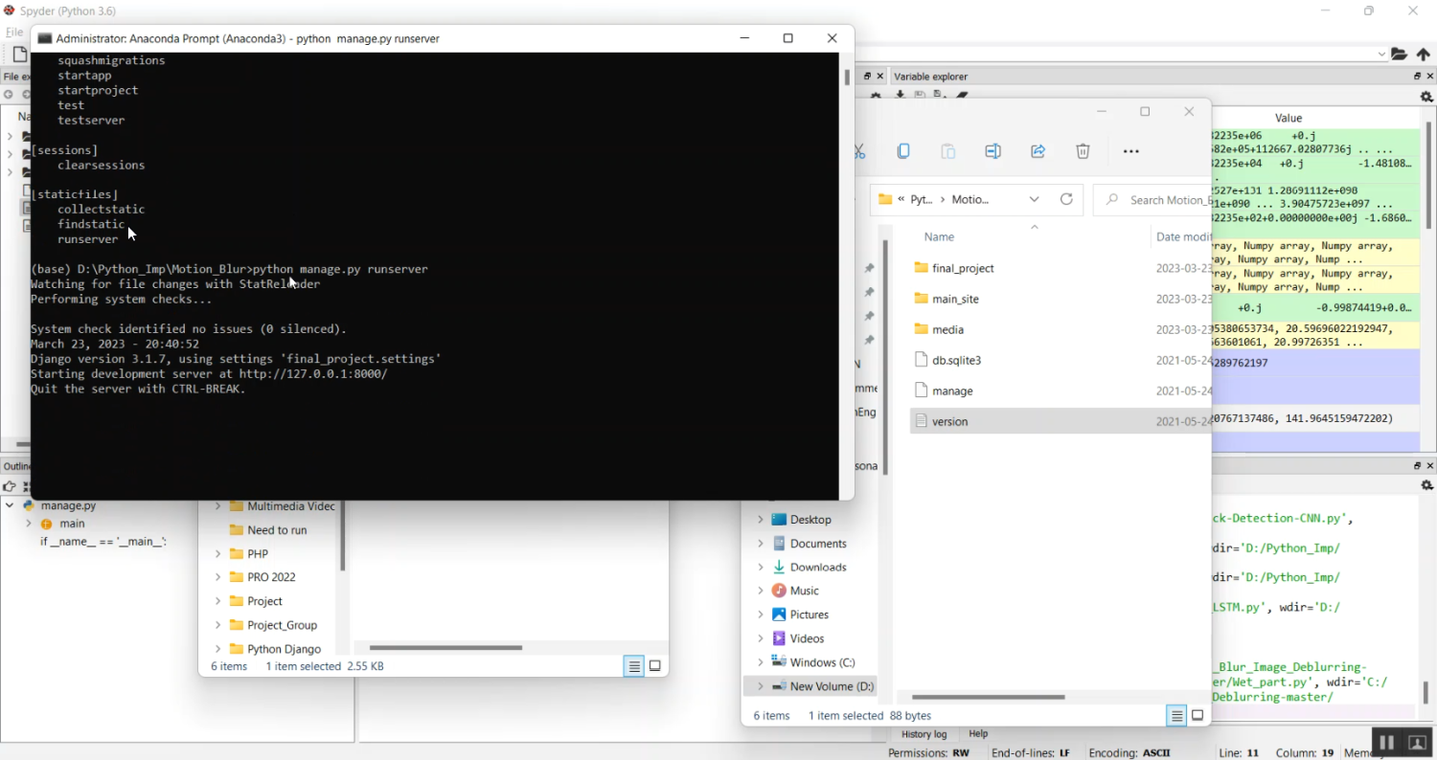
Task: Click the Share icon above the file list
Action: [1038, 150]
